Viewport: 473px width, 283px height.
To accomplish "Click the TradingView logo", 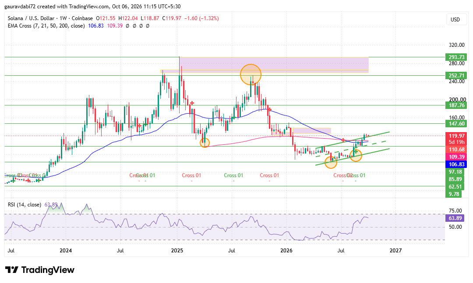I will (x=40, y=270).
